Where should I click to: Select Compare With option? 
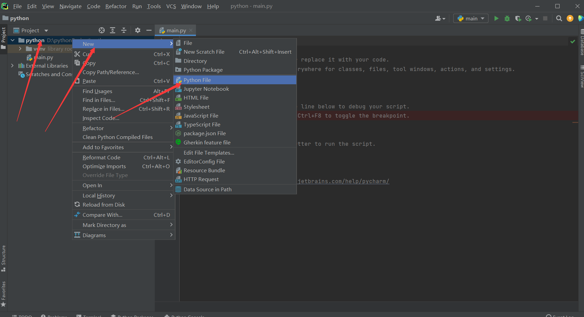click(x=123, y=215)
